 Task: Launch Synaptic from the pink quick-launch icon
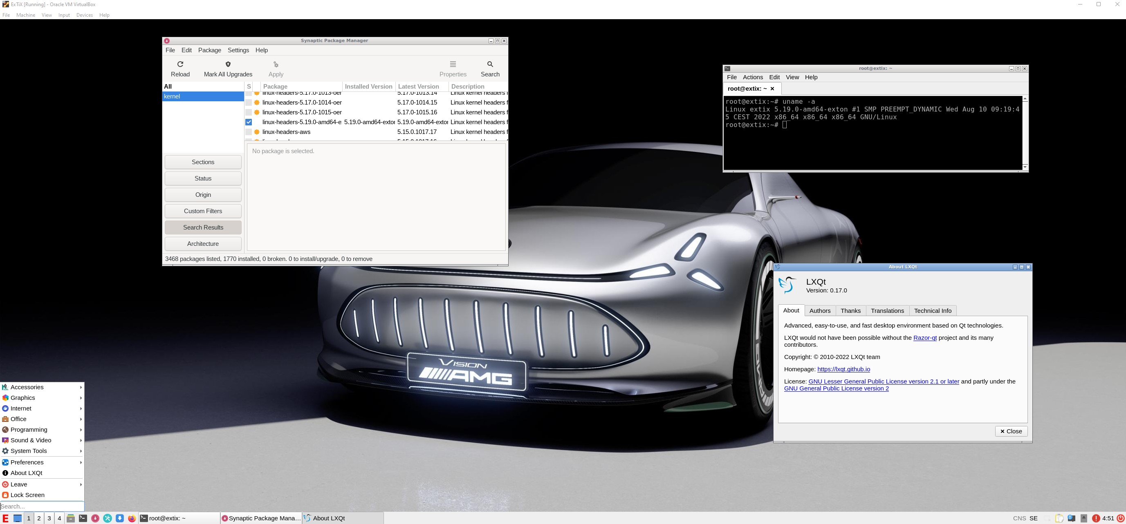tap(95, 518)
